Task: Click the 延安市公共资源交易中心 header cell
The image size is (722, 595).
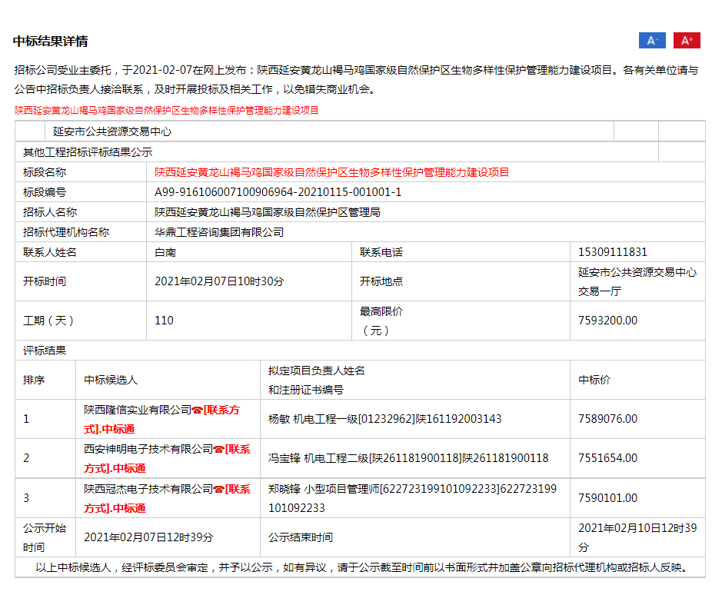Action: coord(329,131)
